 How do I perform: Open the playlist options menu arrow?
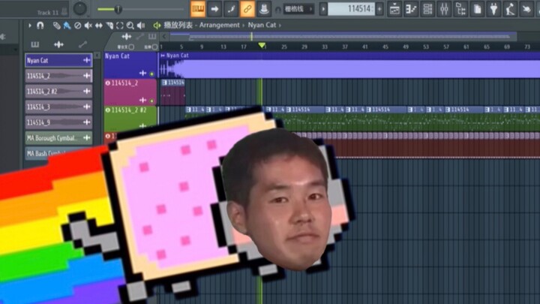(x=29, y=26)
